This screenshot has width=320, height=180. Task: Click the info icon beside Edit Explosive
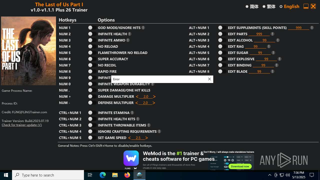point(279,59)
